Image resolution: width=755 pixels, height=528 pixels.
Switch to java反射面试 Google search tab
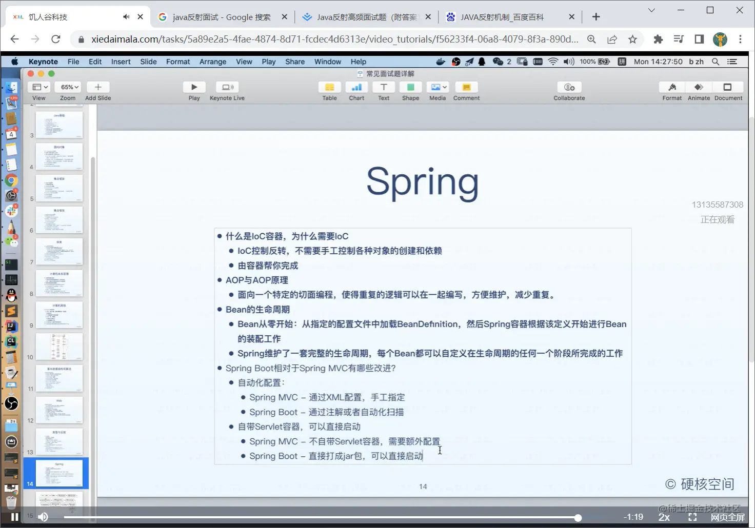(x=222, y=17)
